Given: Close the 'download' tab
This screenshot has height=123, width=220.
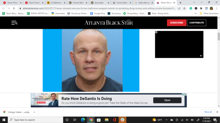Looking at the screenshot, I should tap(108, 3).
